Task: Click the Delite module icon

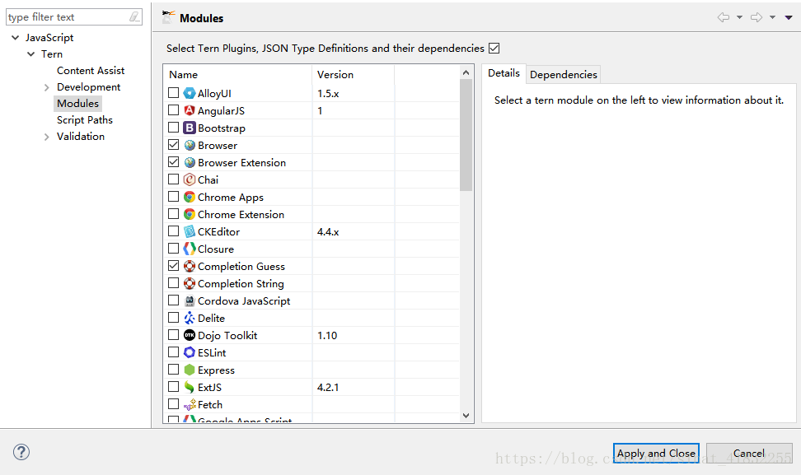Action: point(190,319)
